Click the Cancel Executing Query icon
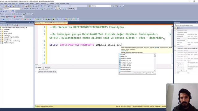 [37, 9]
